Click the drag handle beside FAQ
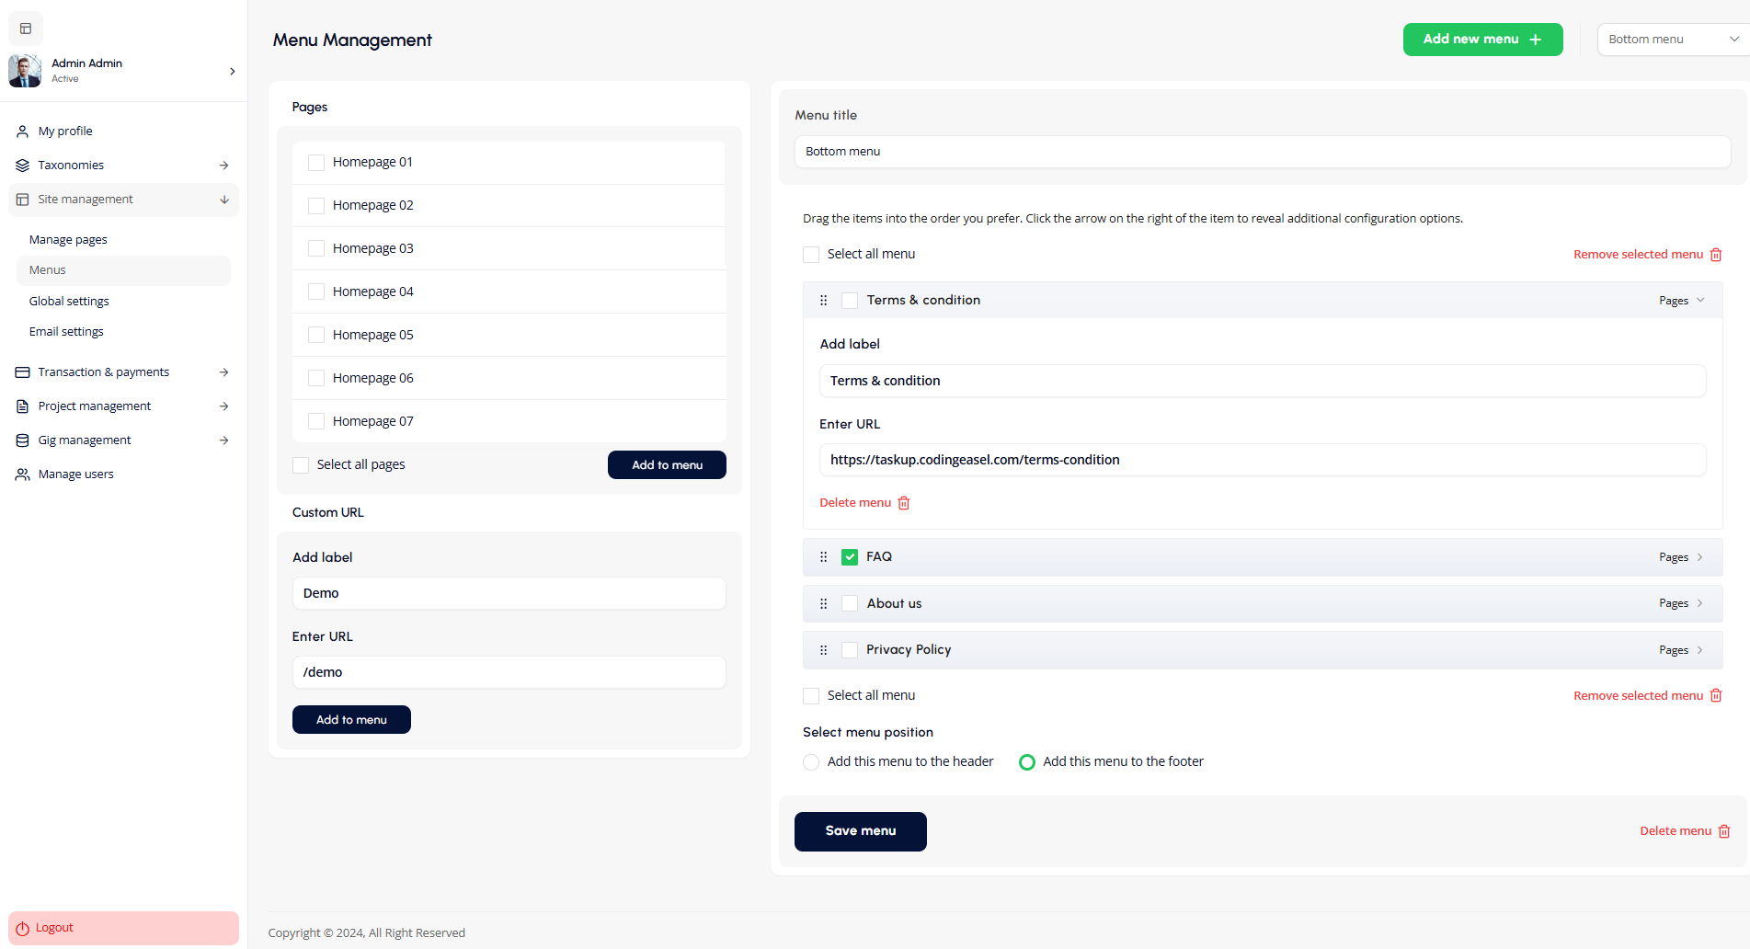The height and width of the screenshot is (949, 1750). [x=824, y=557]
